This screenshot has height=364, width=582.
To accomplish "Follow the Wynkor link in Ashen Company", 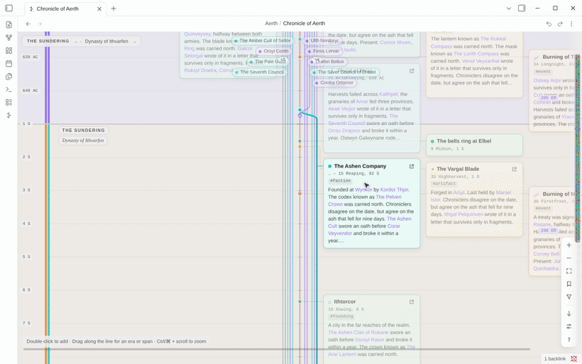I will (x=363, y=189).
